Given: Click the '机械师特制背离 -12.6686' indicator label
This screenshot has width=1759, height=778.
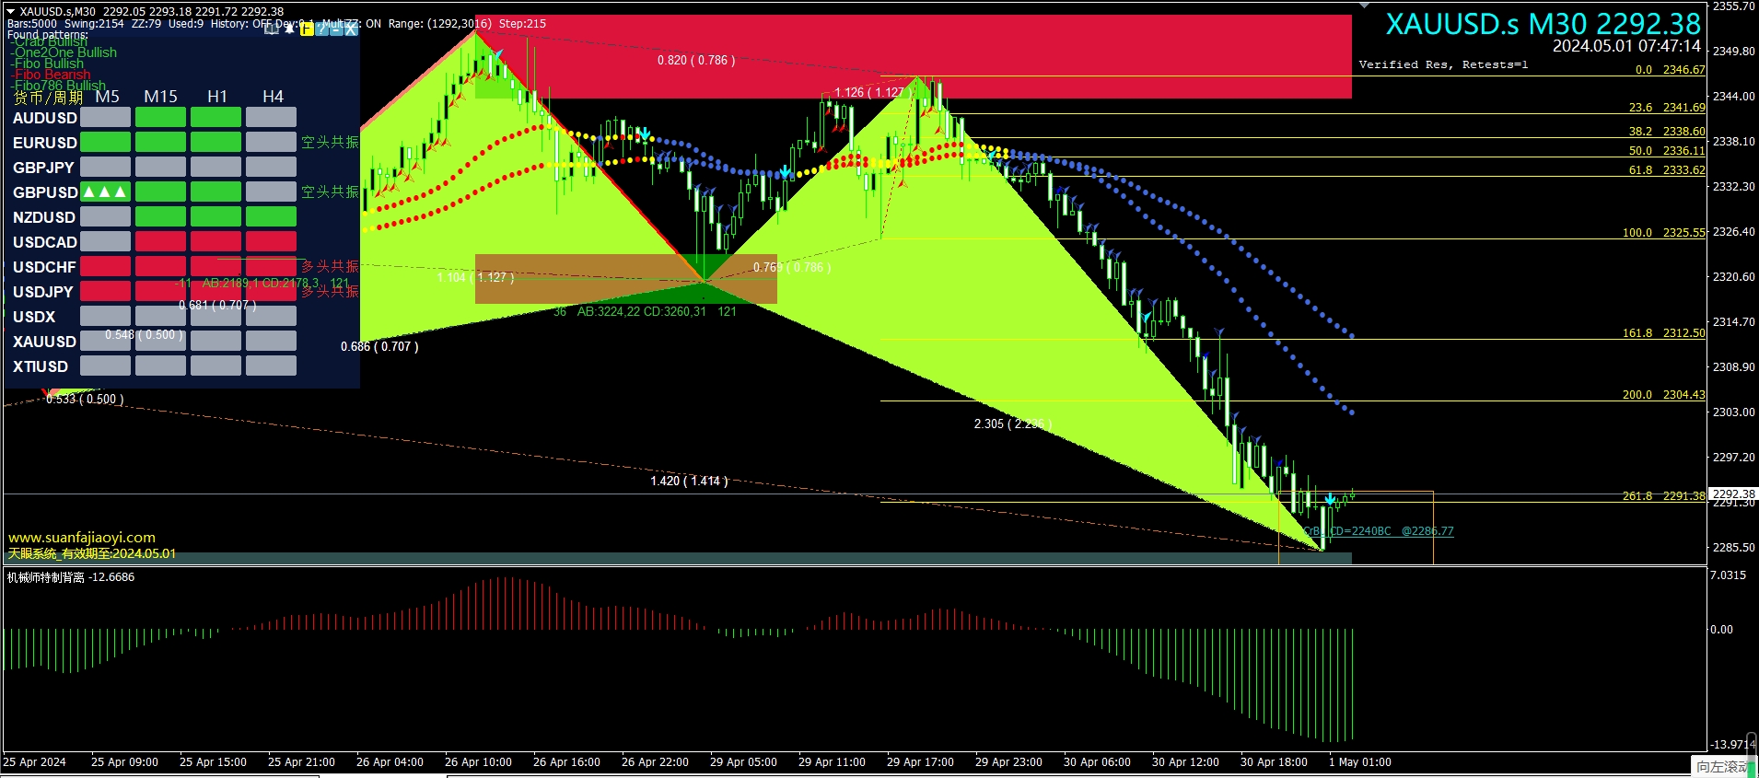Looking at the screenshot, I should tap(71, 577).
